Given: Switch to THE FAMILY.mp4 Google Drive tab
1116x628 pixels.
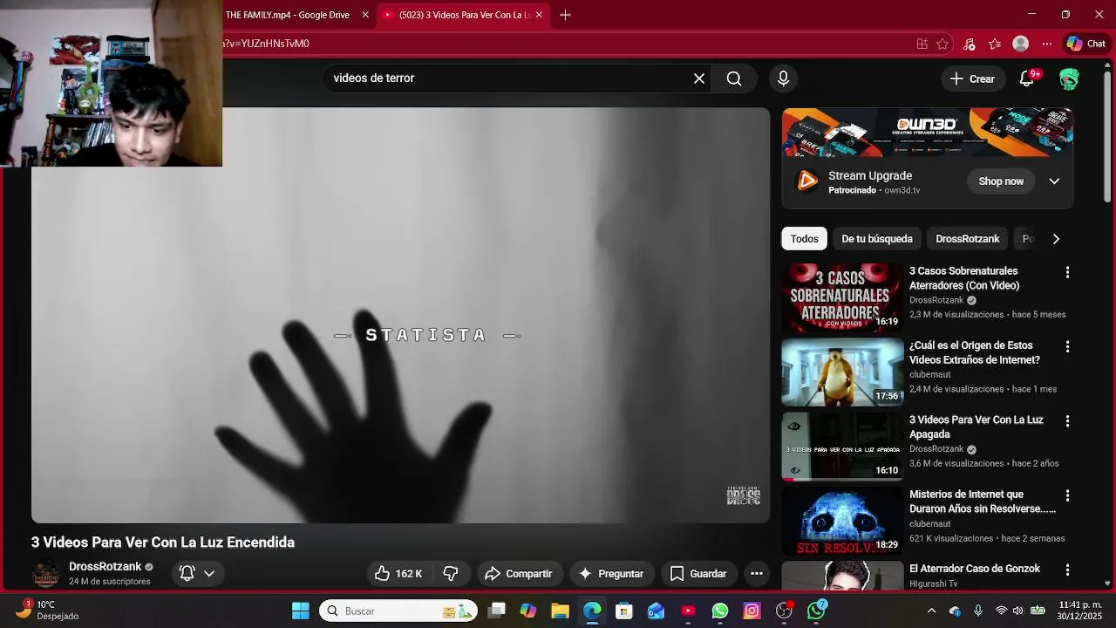Looking at the screenshot, I should coord(288,15).
